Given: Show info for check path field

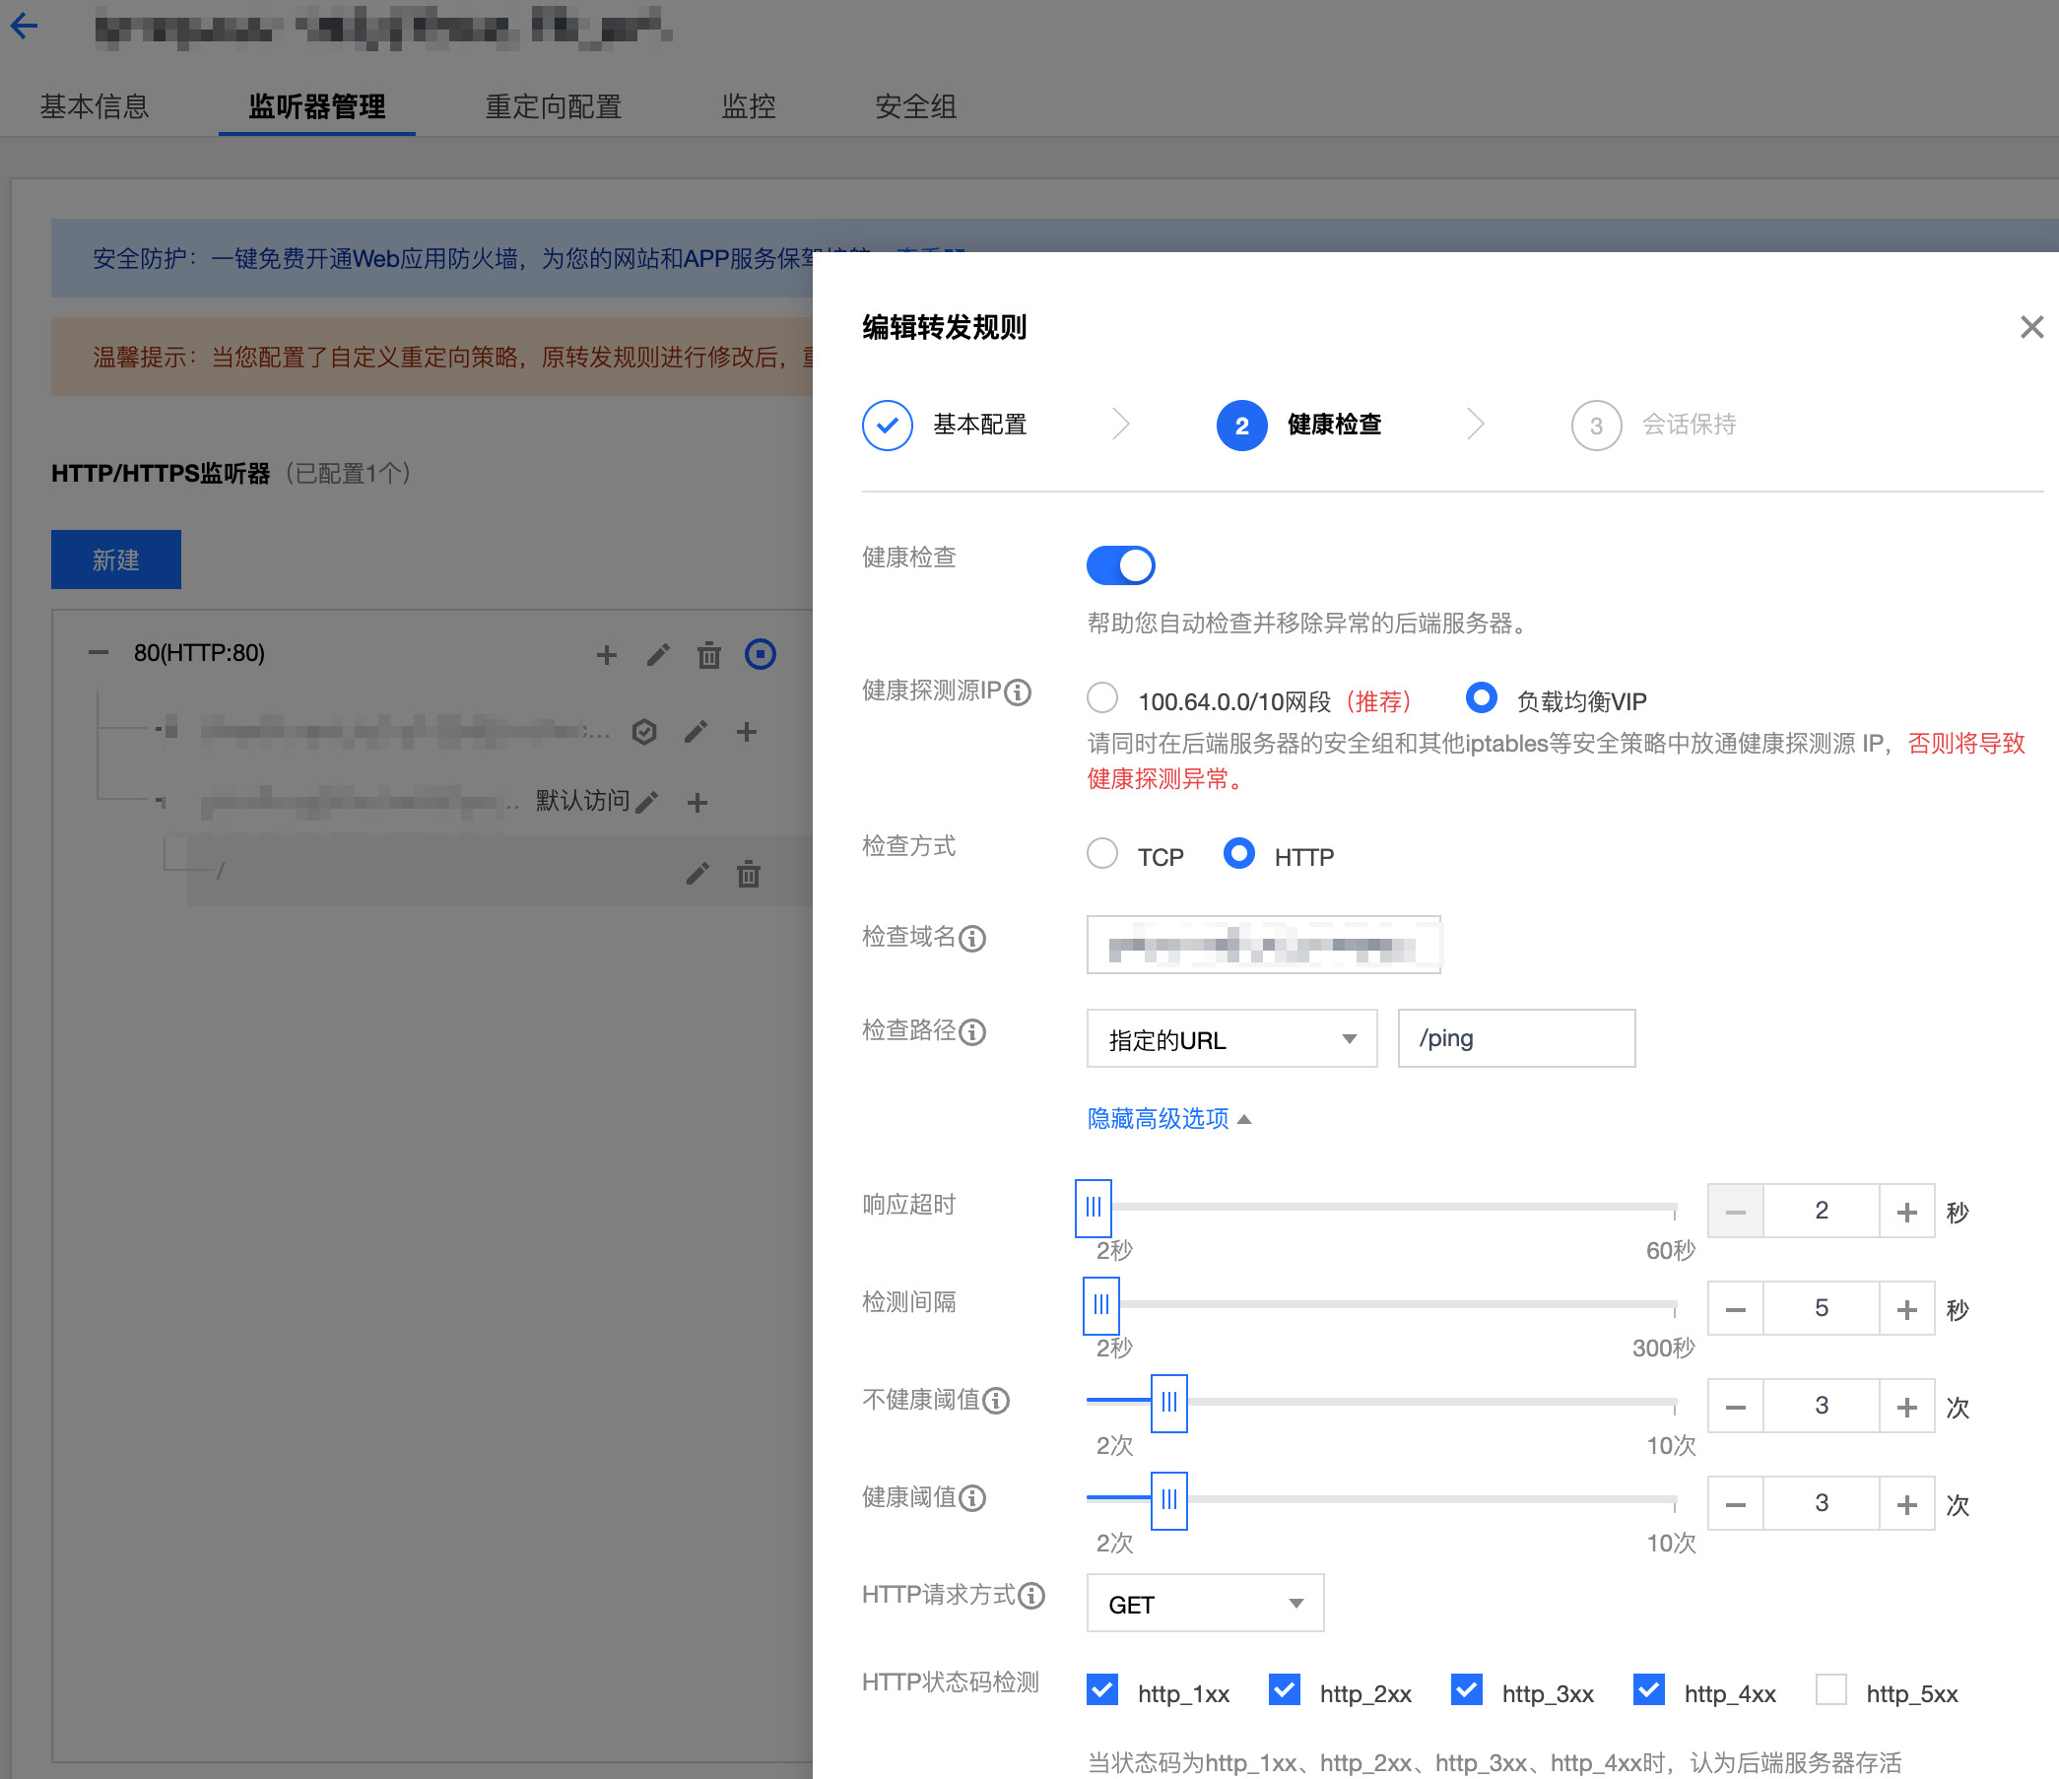Looking at the screenshot, I should click(x=973, y=1032).
